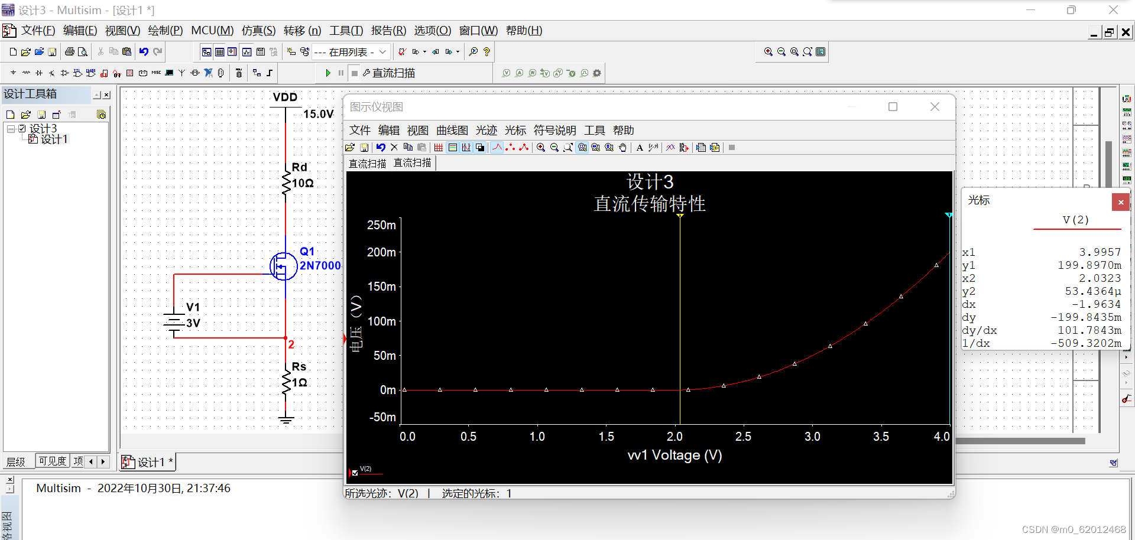Toggle cursors display in Grapher toolbar

click(x=466, y=148)
